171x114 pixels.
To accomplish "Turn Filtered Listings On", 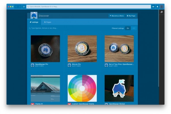I will 128,28.
